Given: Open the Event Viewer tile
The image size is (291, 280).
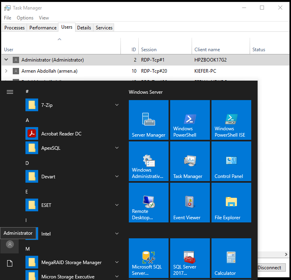Looking at the screenshot, I should point(190,203).
